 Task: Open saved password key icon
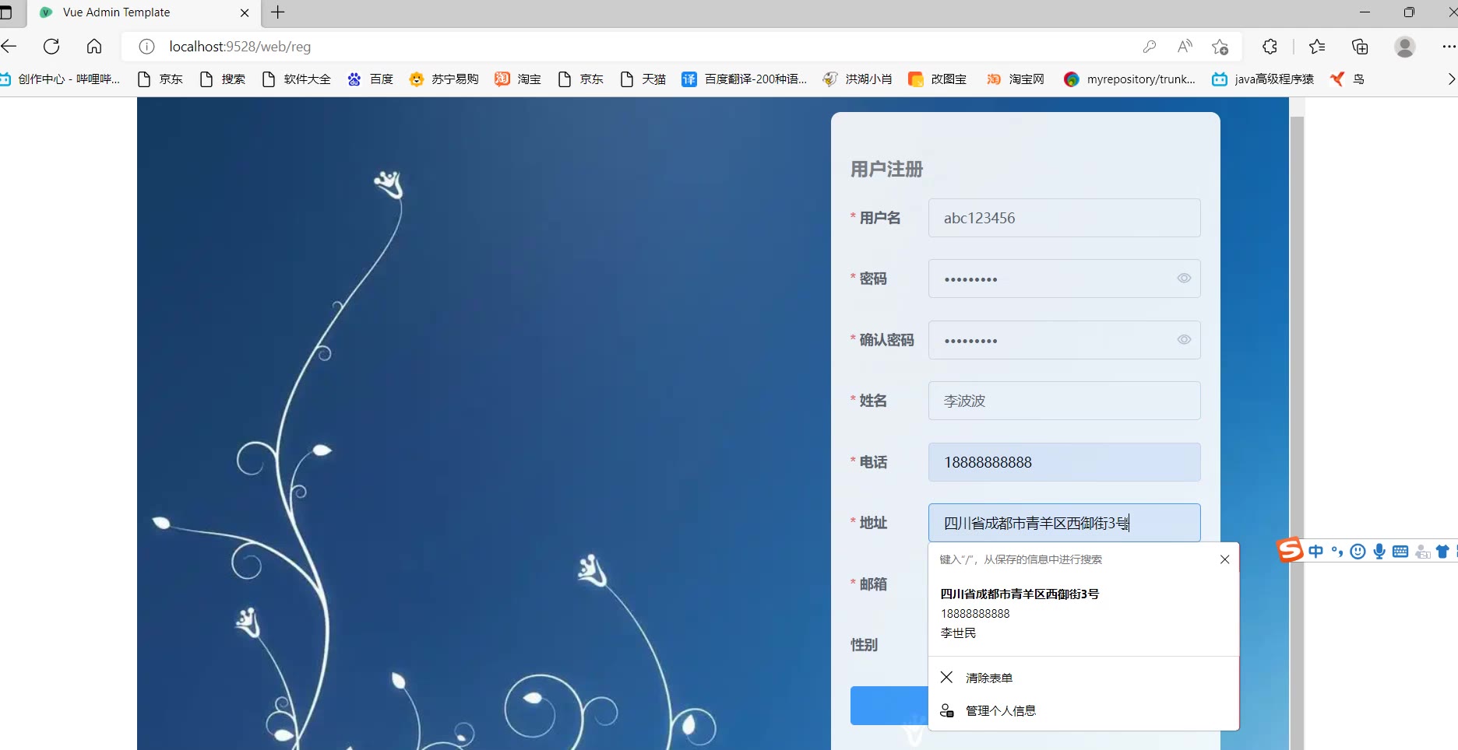tap(1150, 47)
